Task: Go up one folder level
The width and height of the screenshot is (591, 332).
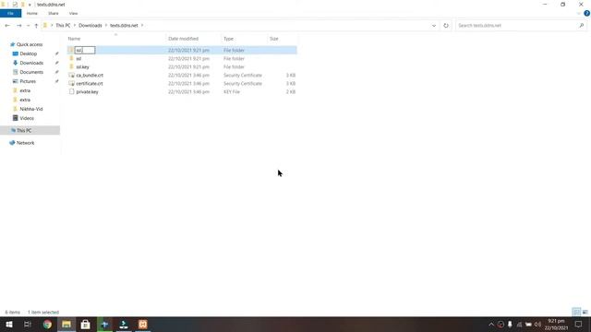Action: (x=36, y=26)
